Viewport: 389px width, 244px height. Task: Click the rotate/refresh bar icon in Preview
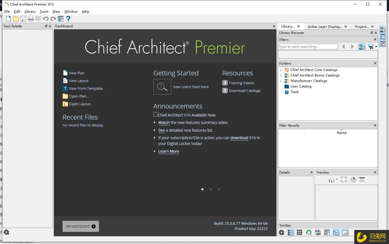362,179
